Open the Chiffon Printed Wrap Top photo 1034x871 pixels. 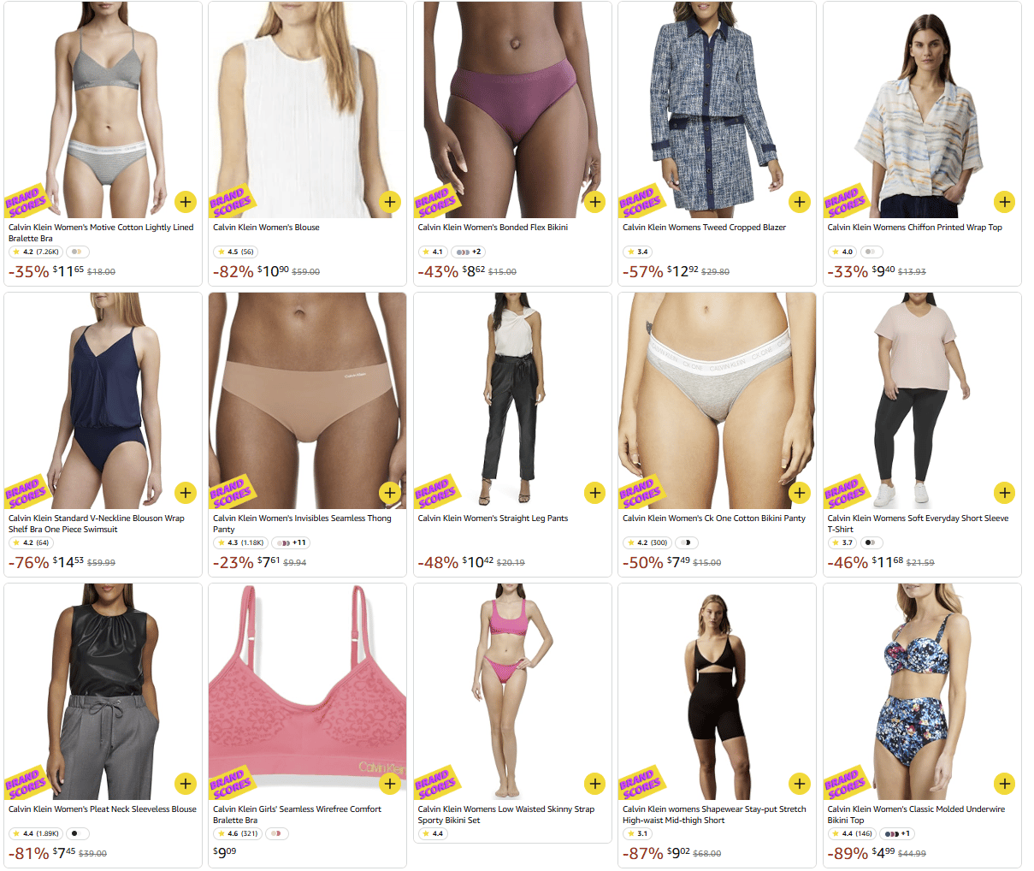point(922,110)
